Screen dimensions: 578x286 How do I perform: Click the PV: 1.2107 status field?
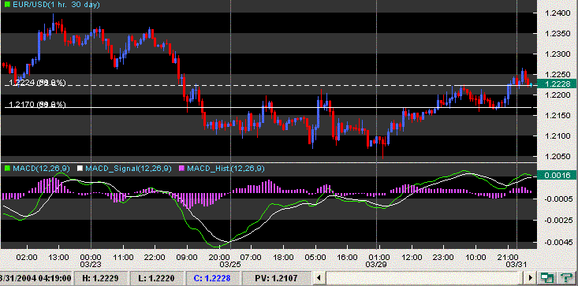tap(277, 277)
